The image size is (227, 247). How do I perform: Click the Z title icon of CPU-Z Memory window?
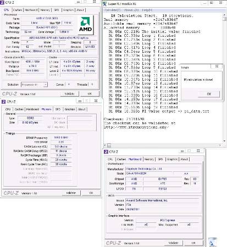tap(3, 102)
